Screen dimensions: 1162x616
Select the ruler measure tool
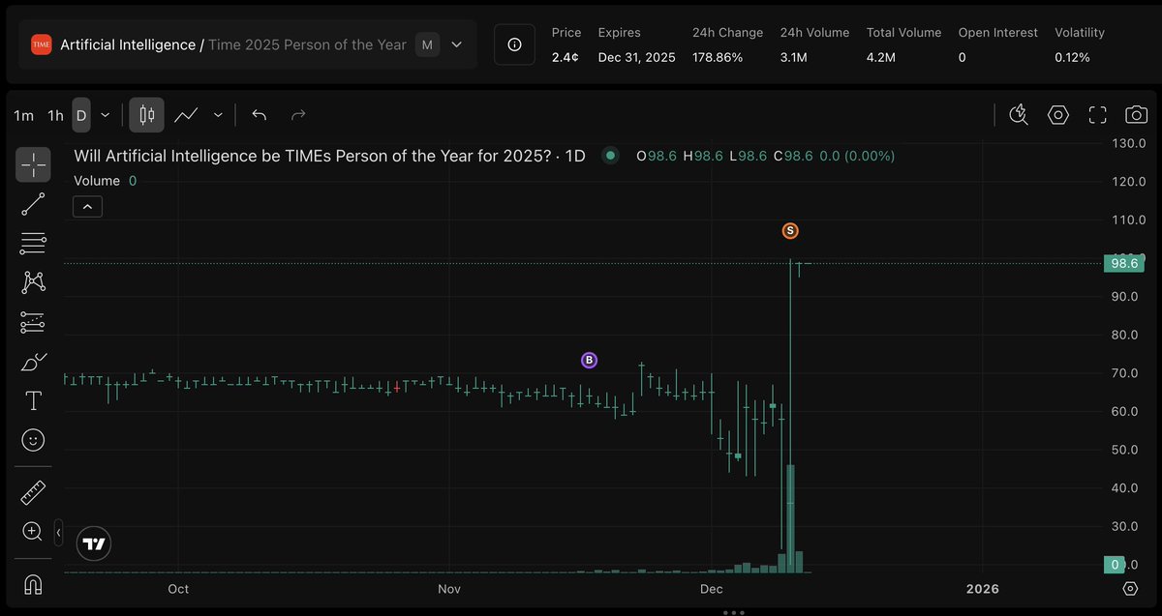coord(33,492)
